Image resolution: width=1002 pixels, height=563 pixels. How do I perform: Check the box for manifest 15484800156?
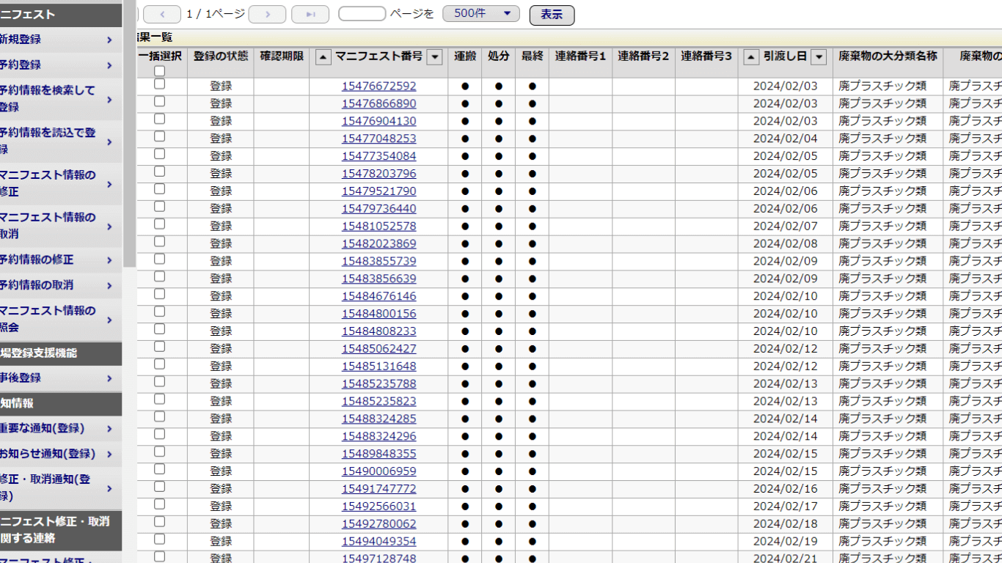pos(159,312)
